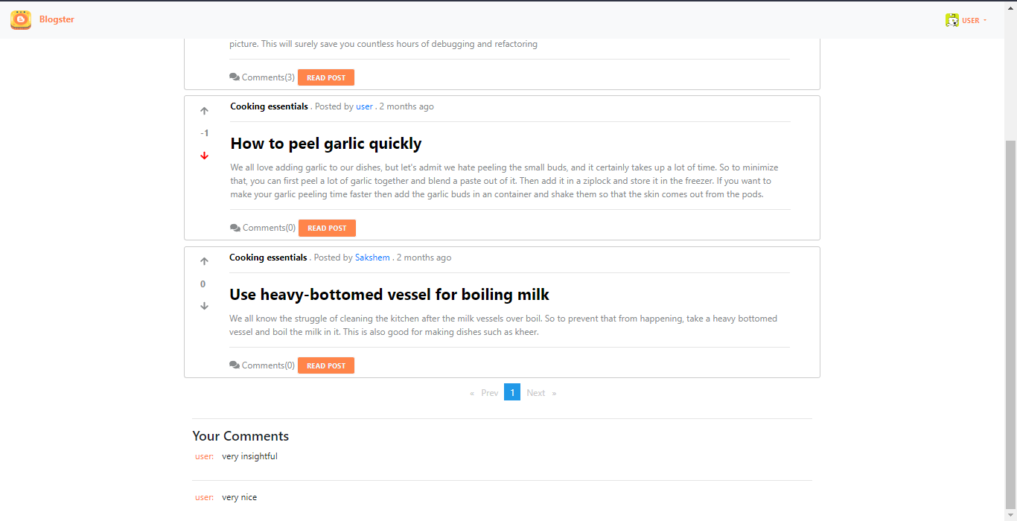Click the red downvote arrow on the garlic post
This screenshot has height=521, width=1017.
click(204, 156)
